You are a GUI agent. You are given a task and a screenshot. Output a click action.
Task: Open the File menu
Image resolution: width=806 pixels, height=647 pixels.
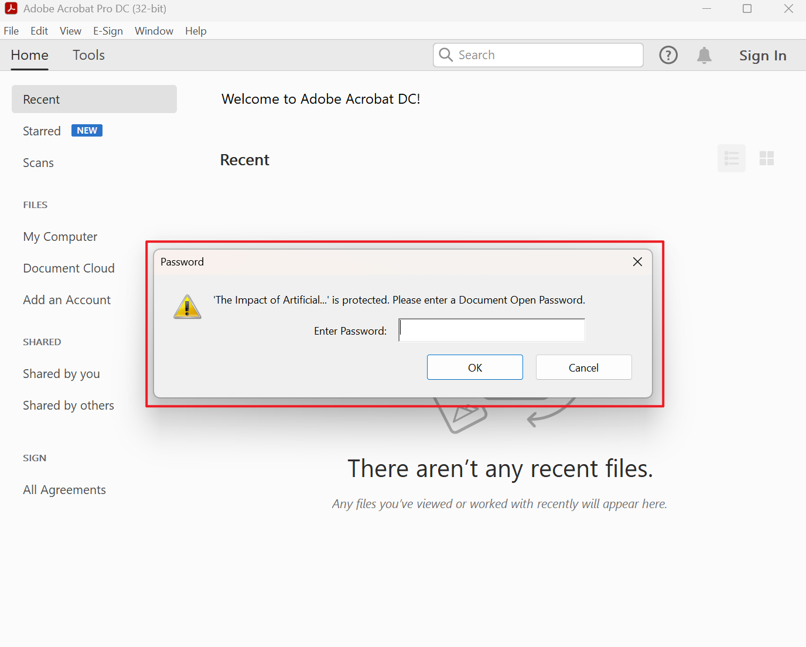tap(11, 31)
